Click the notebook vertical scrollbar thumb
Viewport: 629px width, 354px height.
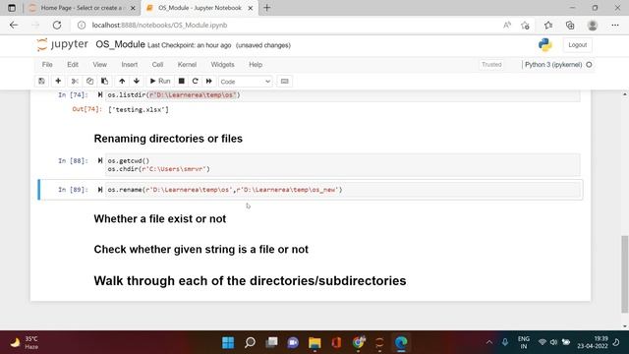pyautogui.click(x=625, y=274)
